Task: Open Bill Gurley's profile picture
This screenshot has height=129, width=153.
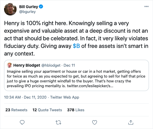Action: [10, 9]
